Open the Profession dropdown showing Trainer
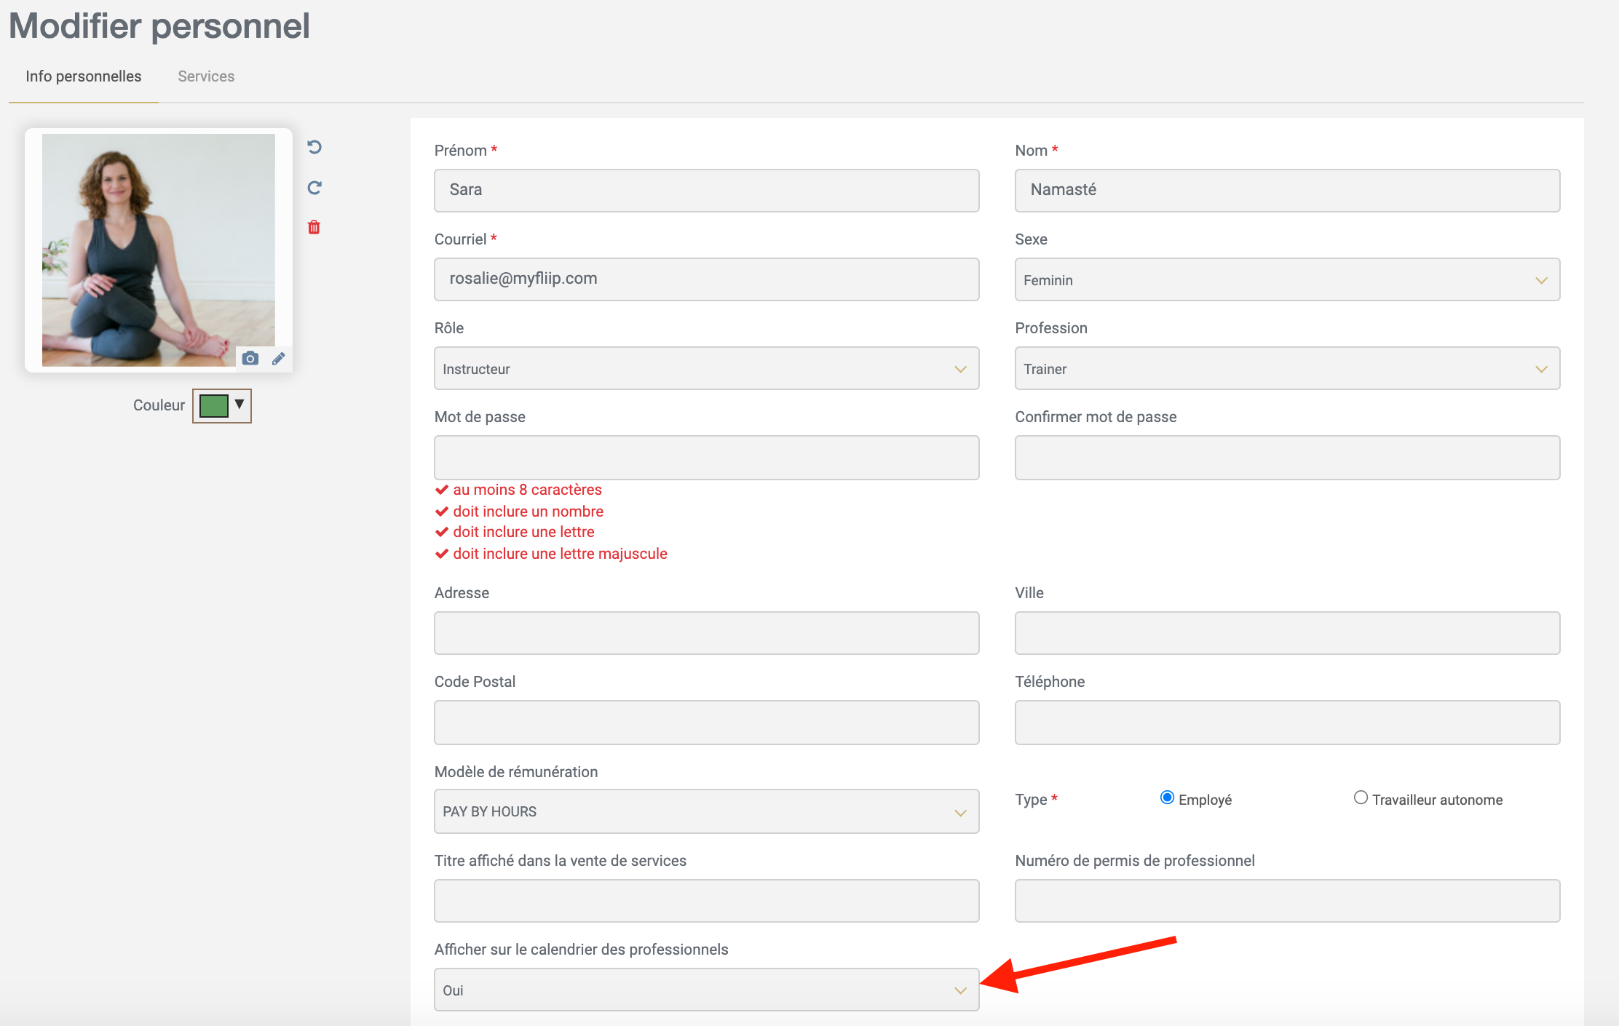The image size is (1619, 1026). (1287, 368)
